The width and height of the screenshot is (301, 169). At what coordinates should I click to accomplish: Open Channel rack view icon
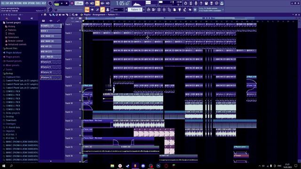pos(159,9)
